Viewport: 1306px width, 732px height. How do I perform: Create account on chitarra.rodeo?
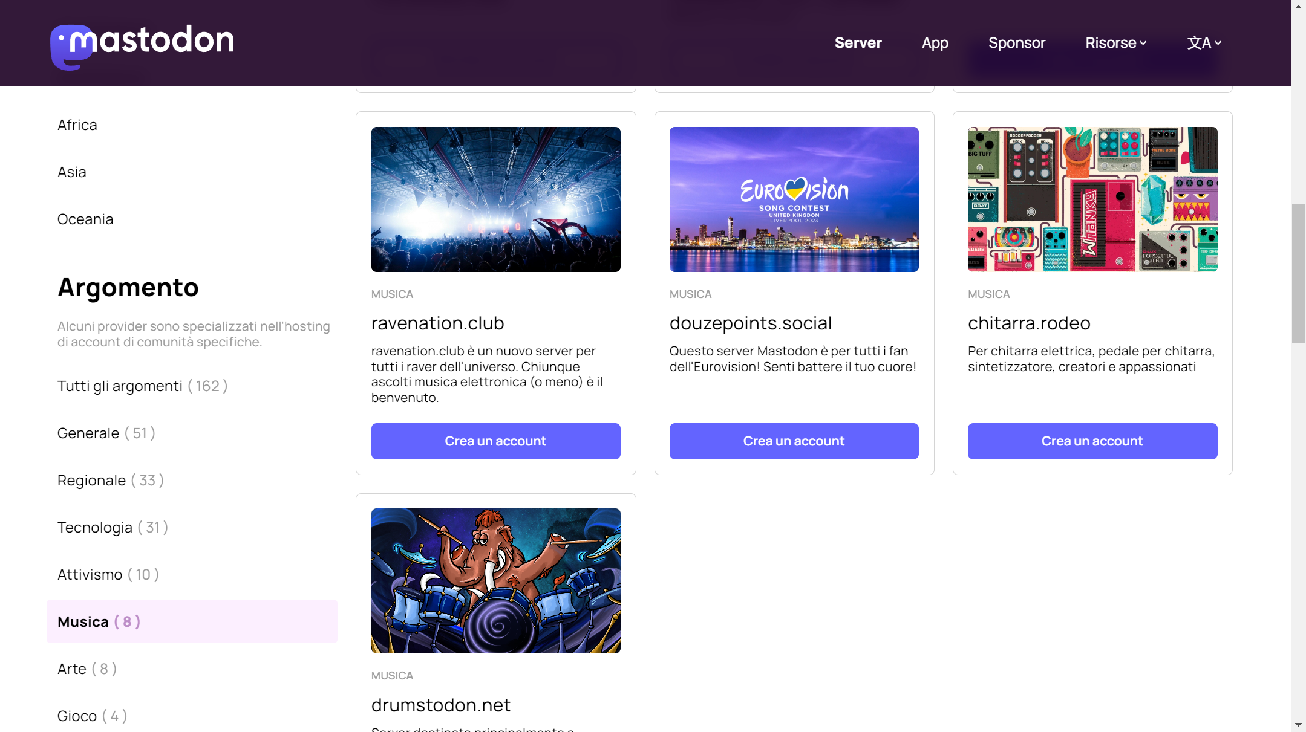pos(1092,441)
